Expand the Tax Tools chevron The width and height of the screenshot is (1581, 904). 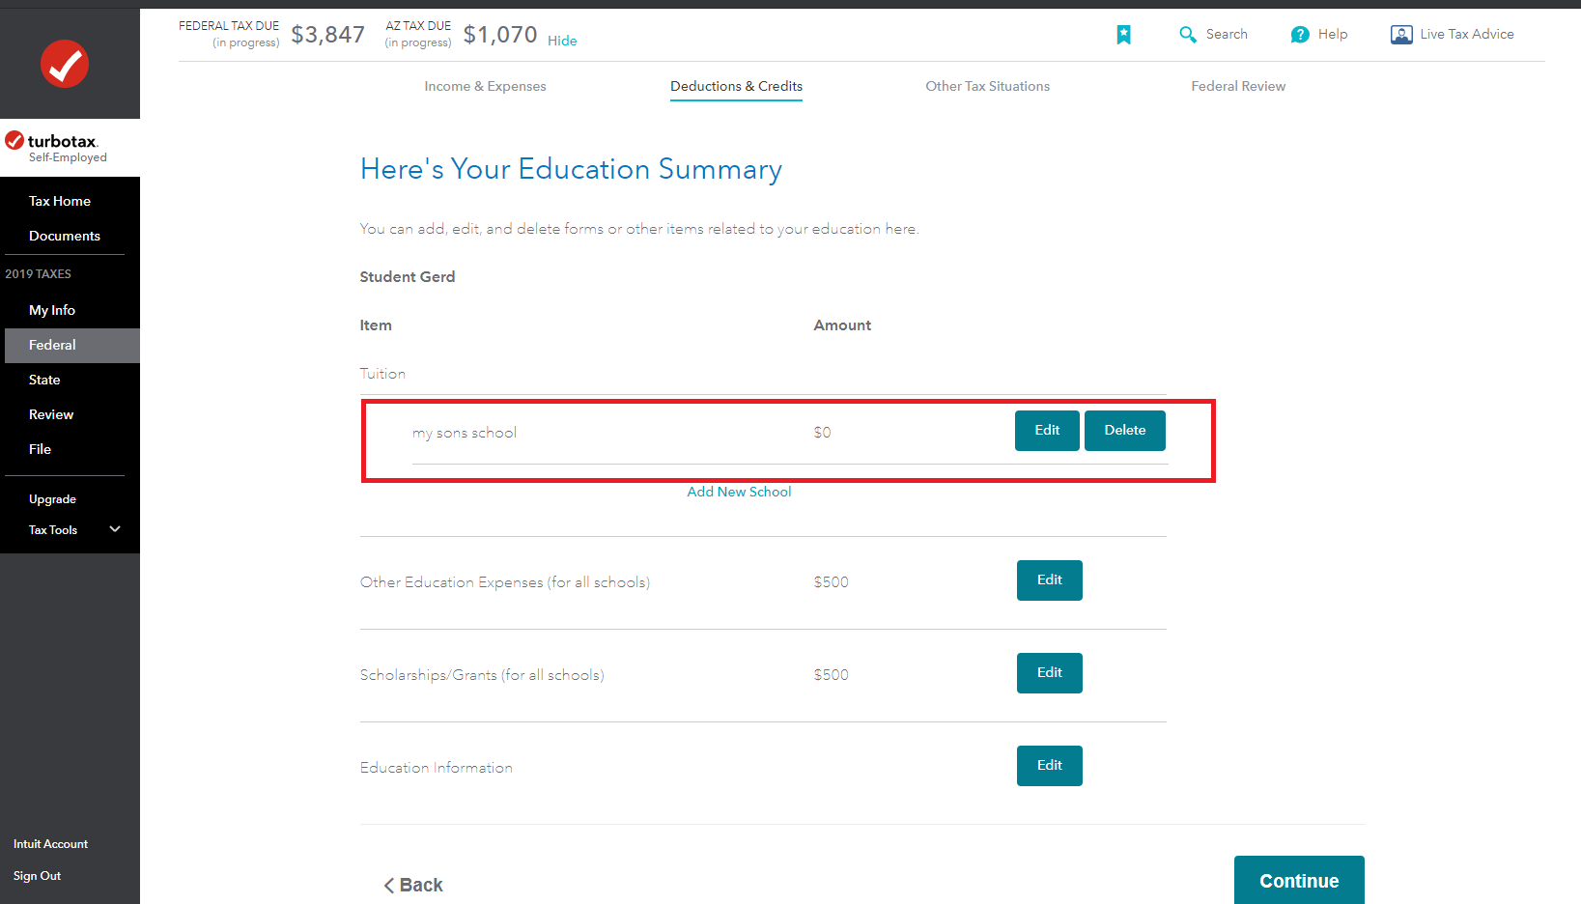click(x=115, y=529)
